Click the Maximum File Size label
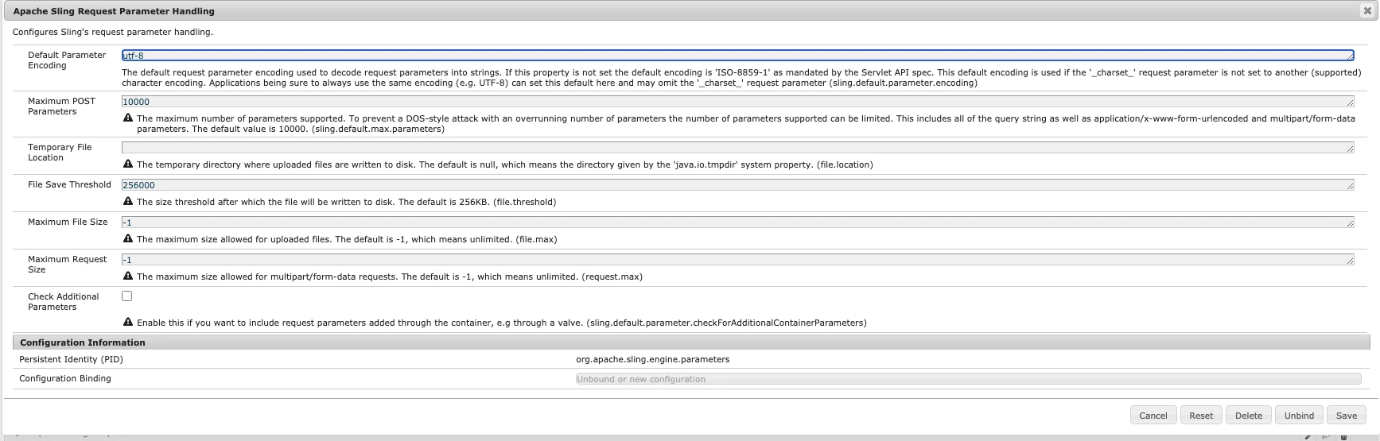The width and height of the screenshot is (1380, 441). pyautogui.click(x=68, y=222)
